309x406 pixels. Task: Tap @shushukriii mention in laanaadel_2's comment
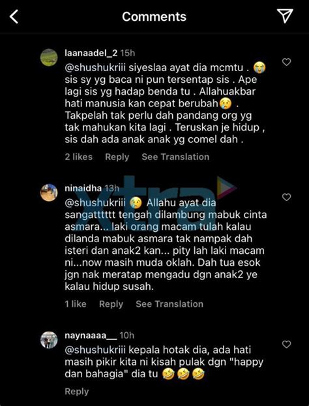pyautogui.click(x=95, y=68)
